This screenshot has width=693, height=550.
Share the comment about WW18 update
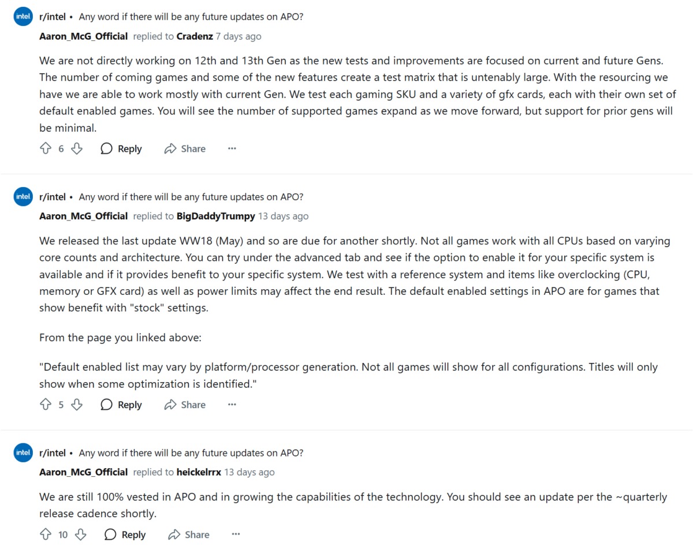[x=185, y=405]
